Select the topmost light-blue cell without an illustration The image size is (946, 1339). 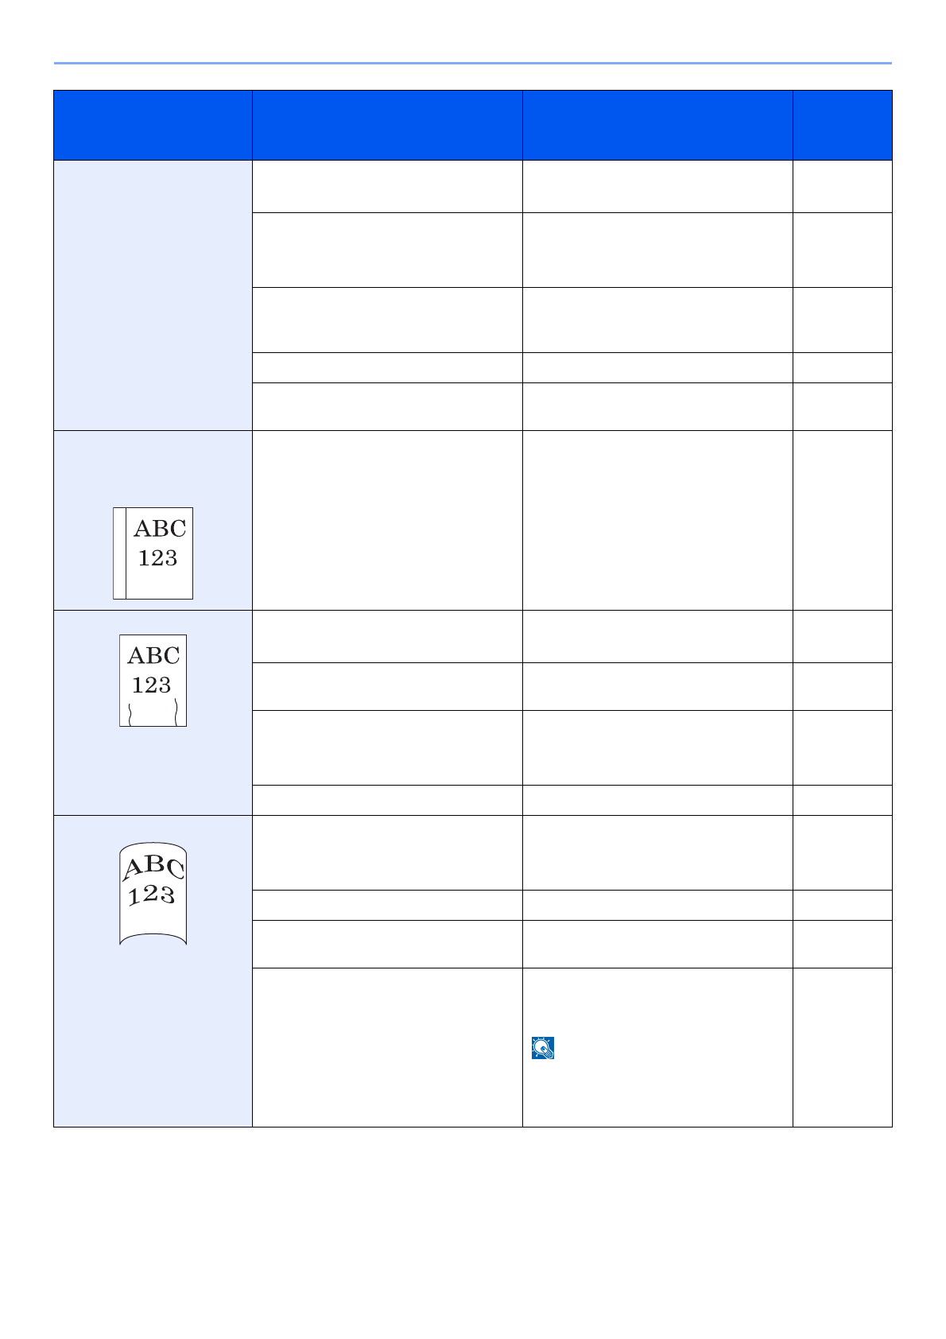click(x=153, y=295)
